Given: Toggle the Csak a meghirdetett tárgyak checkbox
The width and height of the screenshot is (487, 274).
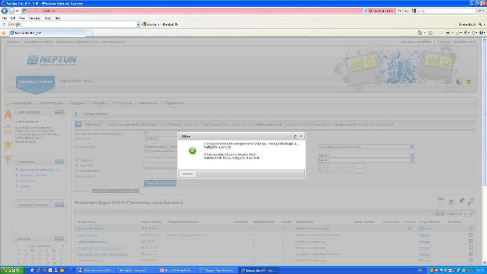Looking at the screenshot, I should [x=146, y=133].
